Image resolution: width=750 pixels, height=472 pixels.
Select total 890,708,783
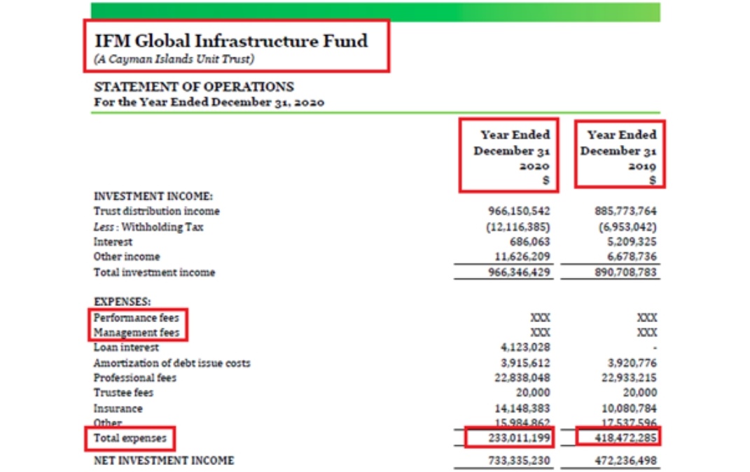625,272
